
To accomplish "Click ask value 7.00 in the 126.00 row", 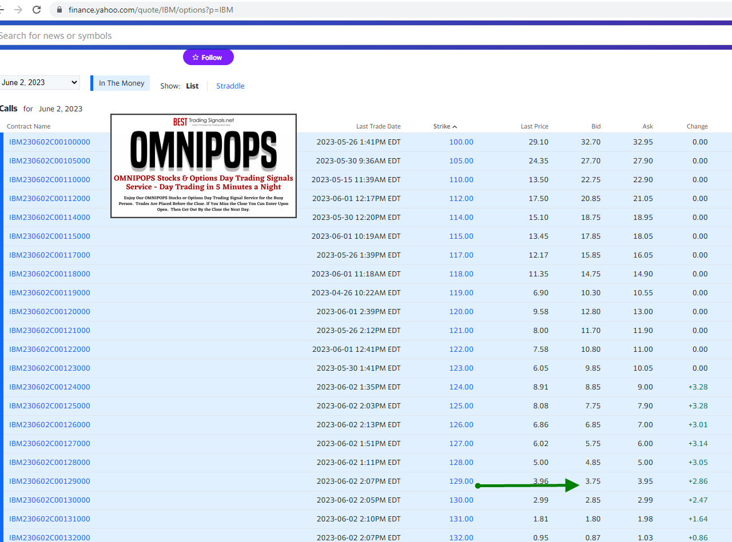I will (x=645, y=425).
